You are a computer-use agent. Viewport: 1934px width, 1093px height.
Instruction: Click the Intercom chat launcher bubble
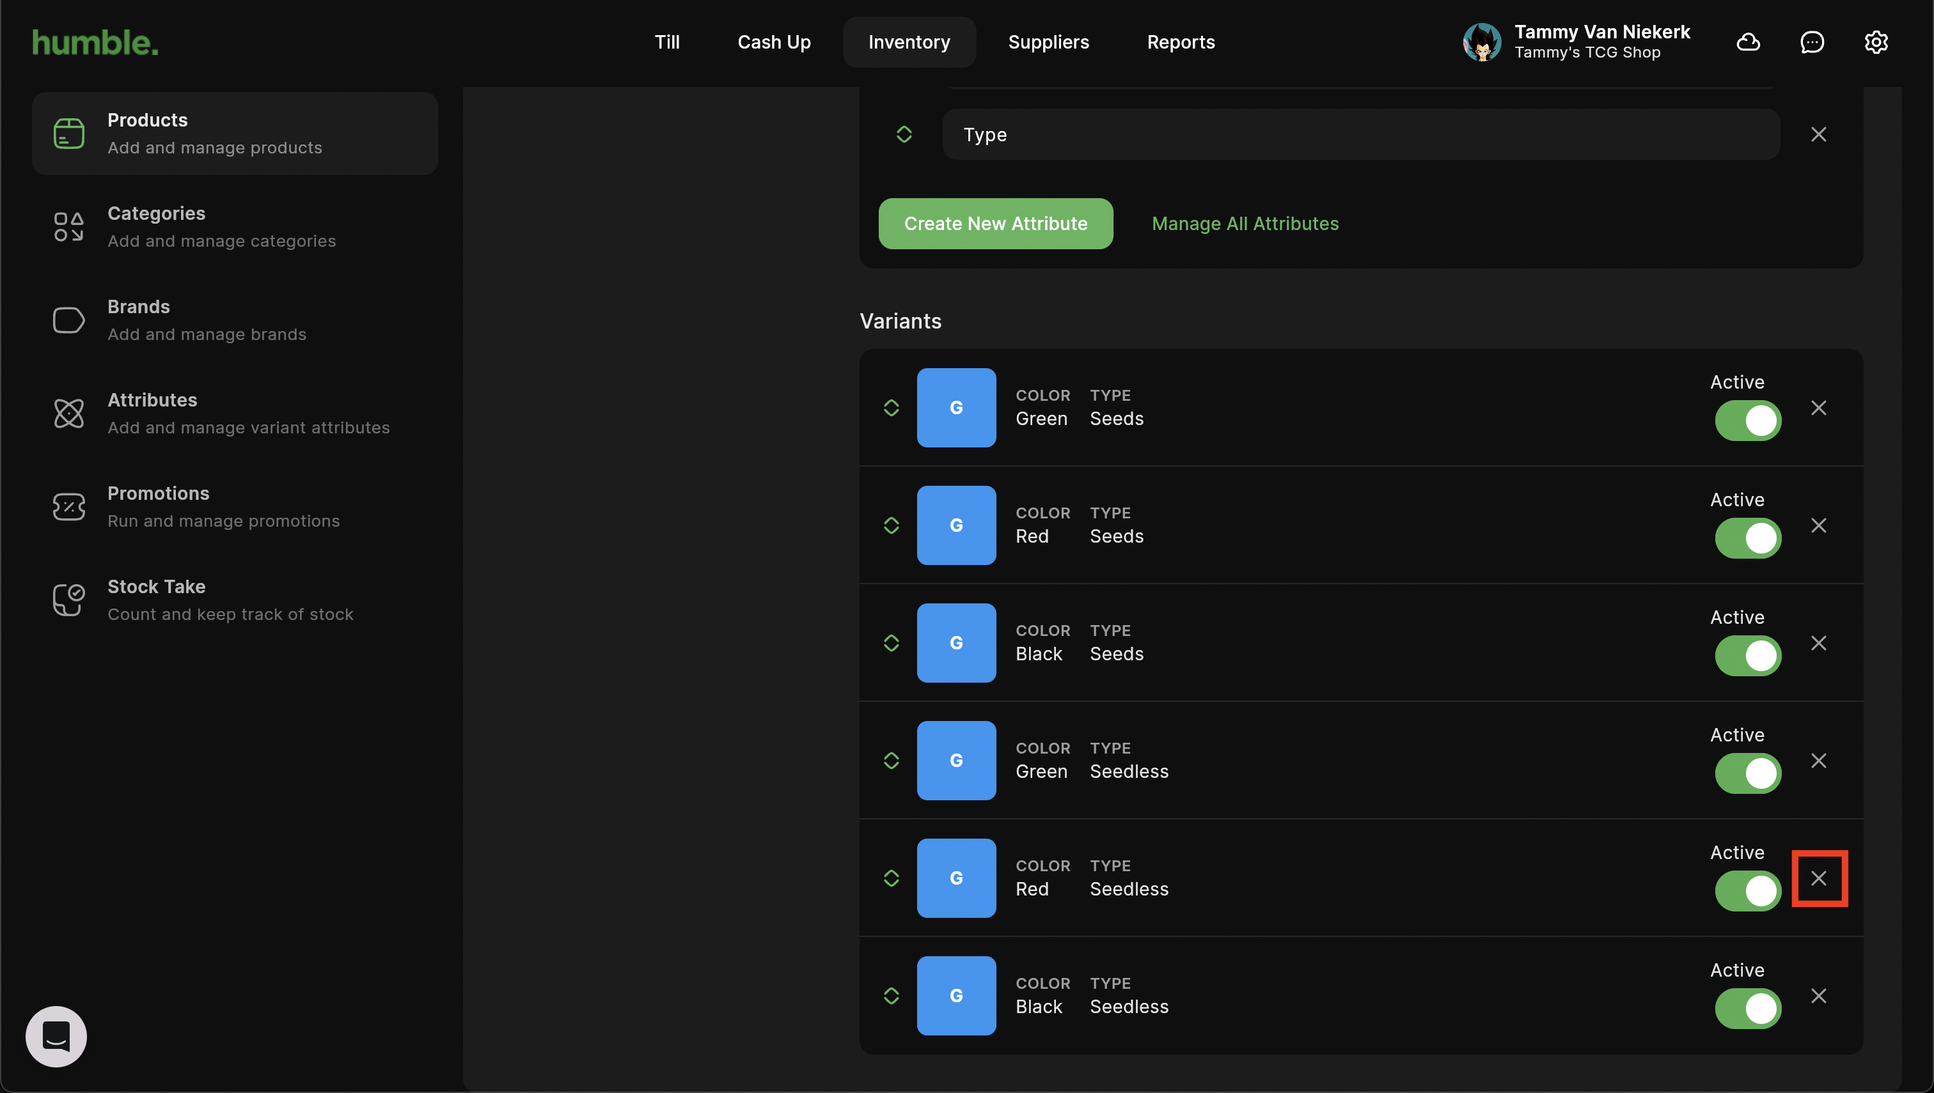pyautogui.click(x=56, y=1036)
